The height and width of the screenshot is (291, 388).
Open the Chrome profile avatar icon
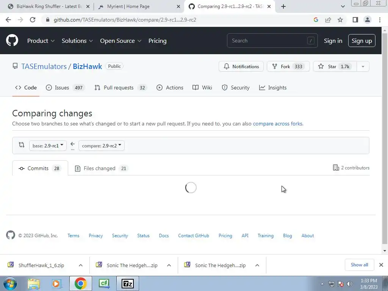point(368,20)
